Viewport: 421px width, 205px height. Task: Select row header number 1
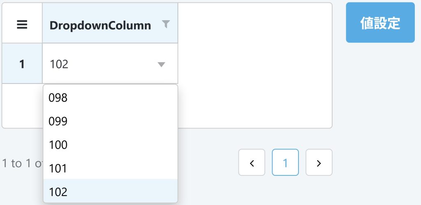coord(22,64)
